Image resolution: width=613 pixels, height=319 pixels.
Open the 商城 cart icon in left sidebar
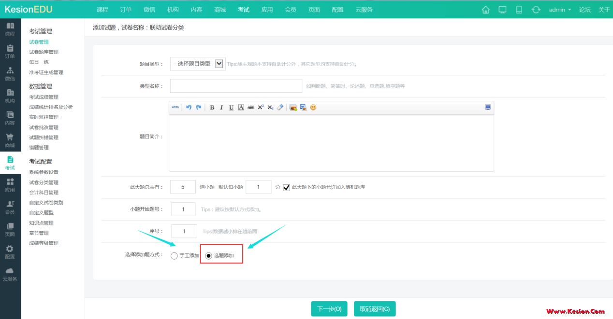[x=10, y=140]
